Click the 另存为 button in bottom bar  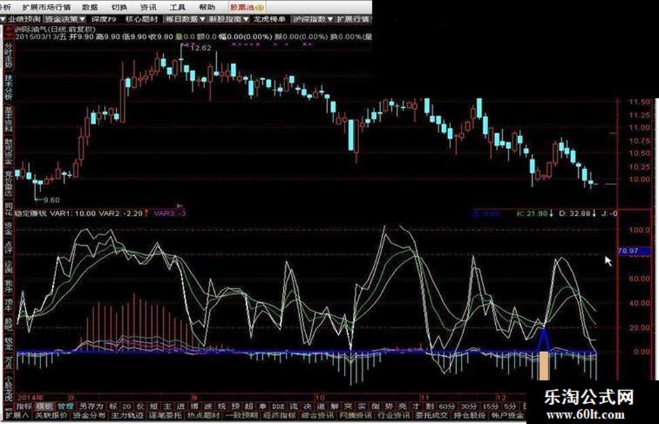[91, 407]
